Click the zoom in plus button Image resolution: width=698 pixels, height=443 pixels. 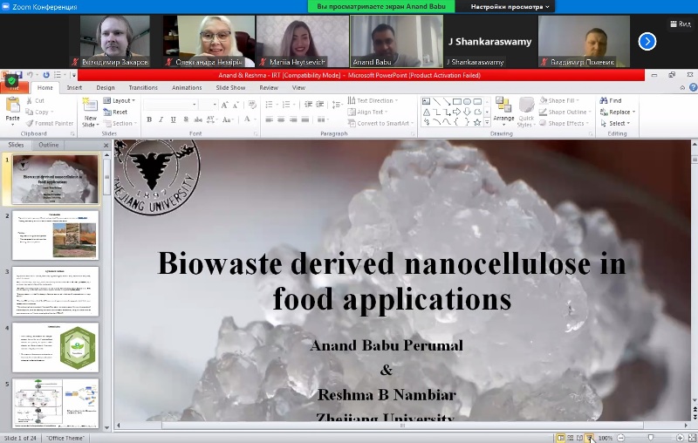click(680, 438)
